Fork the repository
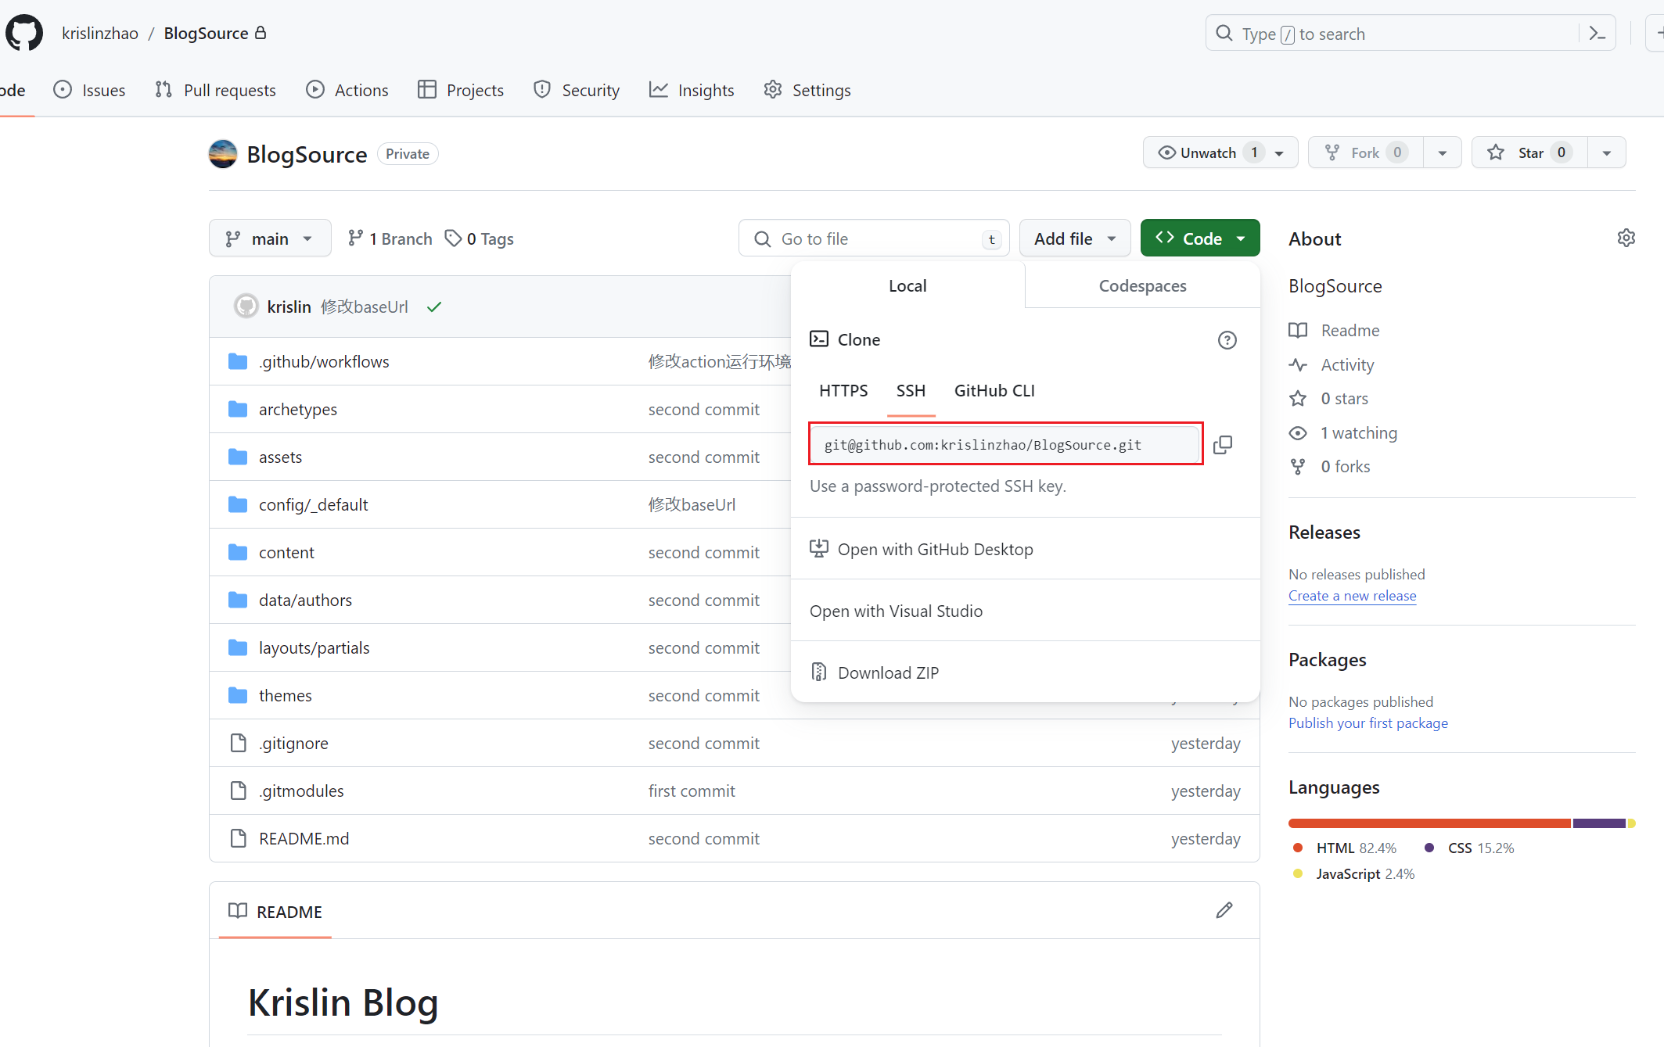The width and height of the screenshot is (1664, 1047). pos(1365,152)
